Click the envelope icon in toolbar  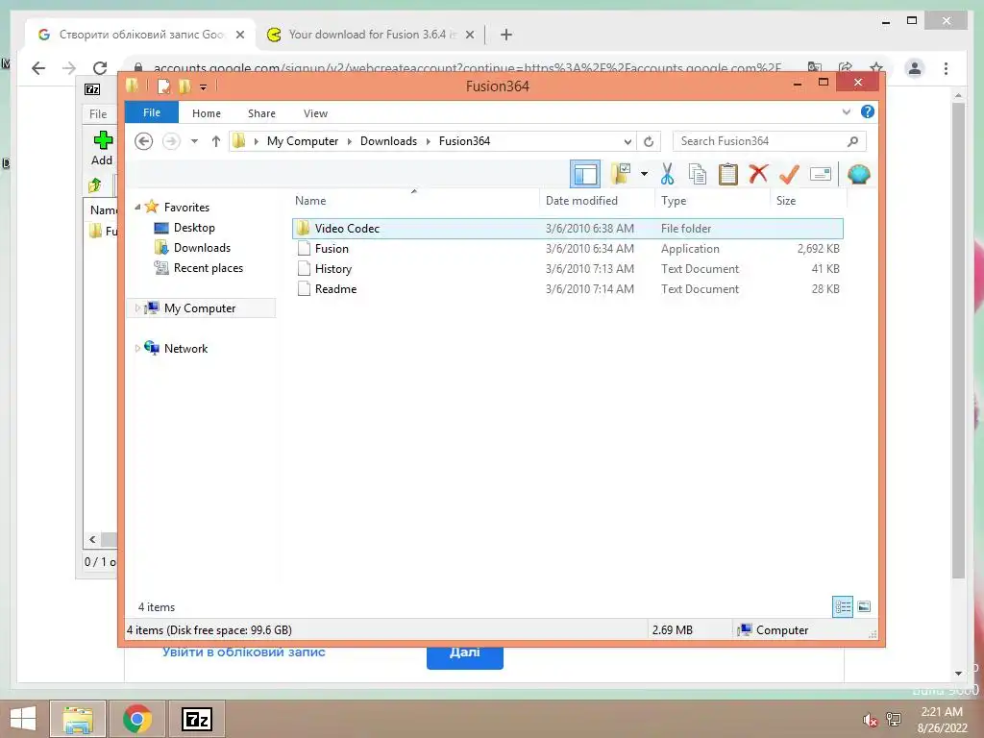821,174
